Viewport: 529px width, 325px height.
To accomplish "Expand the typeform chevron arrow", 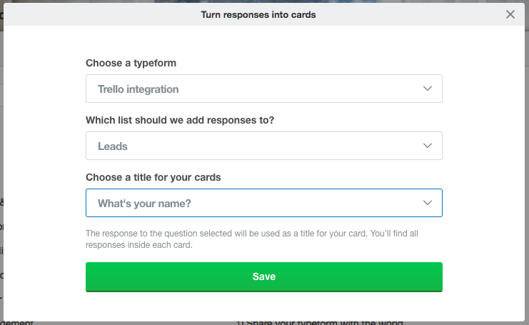I will coord(428,89).
